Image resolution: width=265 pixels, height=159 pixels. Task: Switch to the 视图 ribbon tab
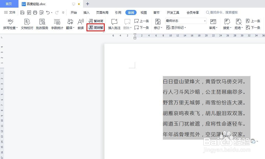point(143,12)
